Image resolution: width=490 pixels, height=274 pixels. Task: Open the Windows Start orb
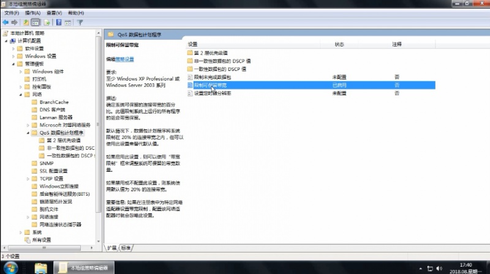(x=11, y=268)
